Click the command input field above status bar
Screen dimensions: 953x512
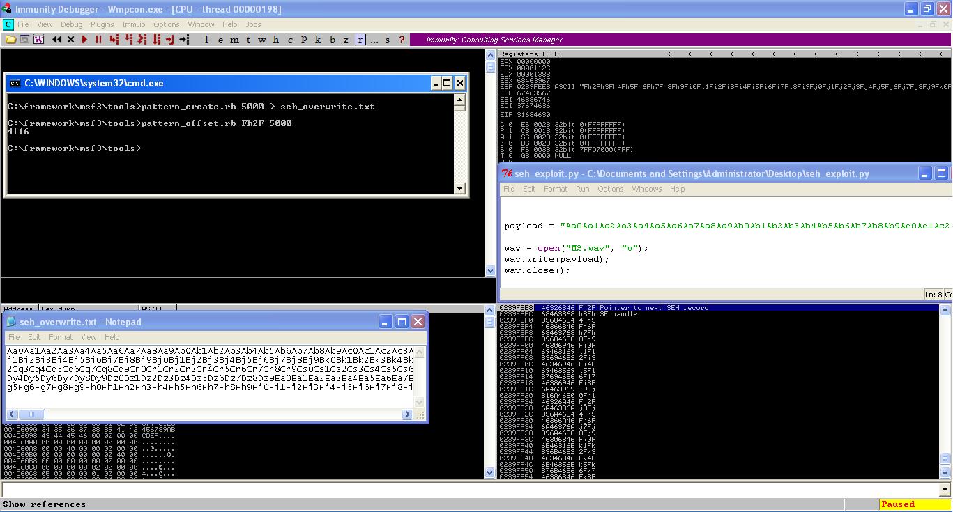[475, 489]
